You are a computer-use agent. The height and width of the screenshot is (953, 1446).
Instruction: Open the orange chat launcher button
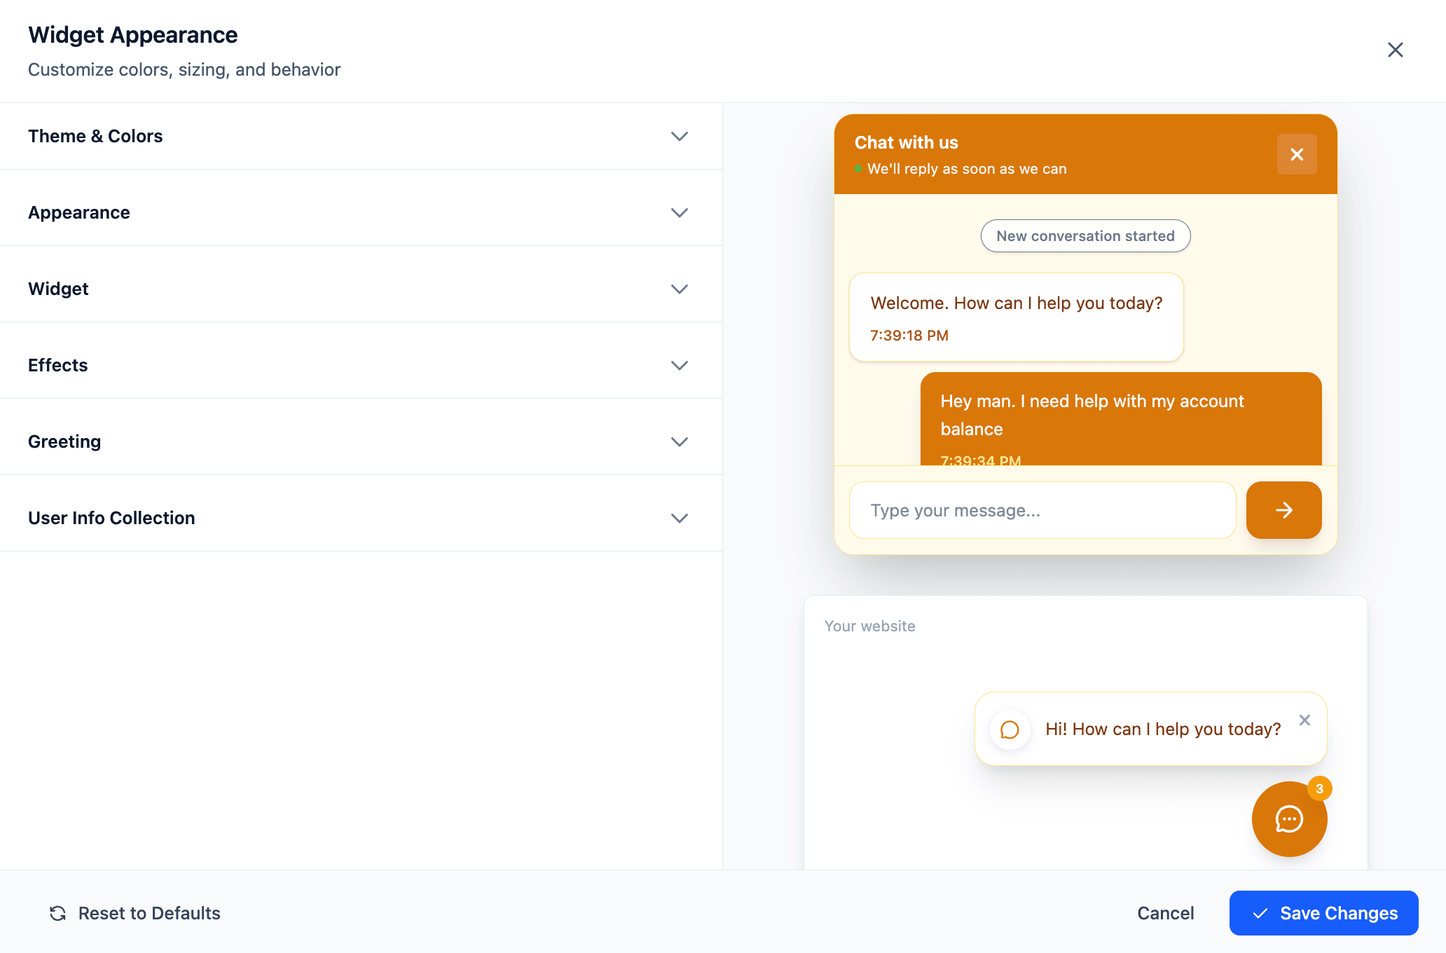point(1289,819)
